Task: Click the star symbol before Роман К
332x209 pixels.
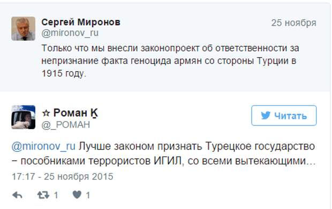Action: pos(46,113)
